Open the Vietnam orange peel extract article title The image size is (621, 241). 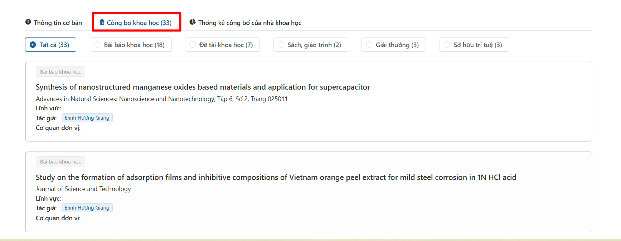276,177
